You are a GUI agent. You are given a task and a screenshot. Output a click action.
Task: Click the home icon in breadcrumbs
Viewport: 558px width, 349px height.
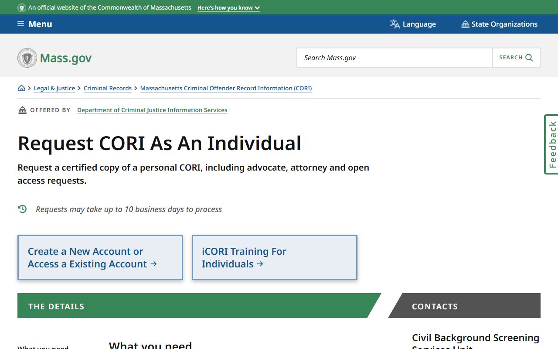coord(21,88)
